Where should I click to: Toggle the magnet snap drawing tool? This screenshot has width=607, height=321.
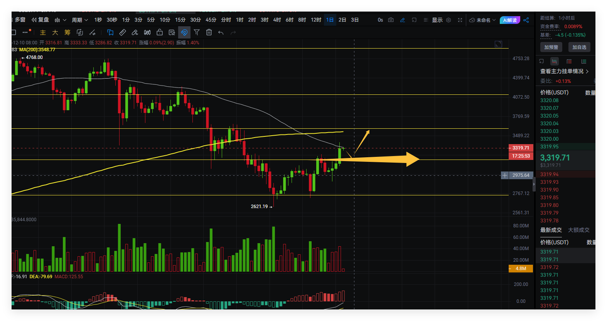[184, 32]
